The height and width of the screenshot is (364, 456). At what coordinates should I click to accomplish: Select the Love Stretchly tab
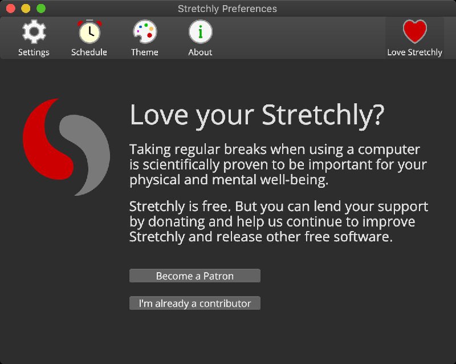tap(416, 37)
